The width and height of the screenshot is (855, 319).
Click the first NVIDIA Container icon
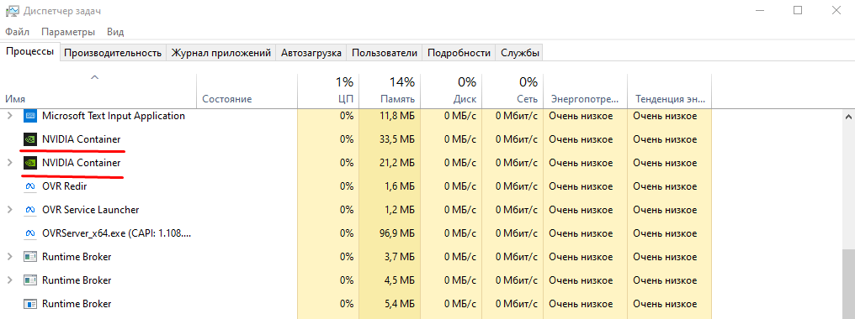tap(30, 139)
